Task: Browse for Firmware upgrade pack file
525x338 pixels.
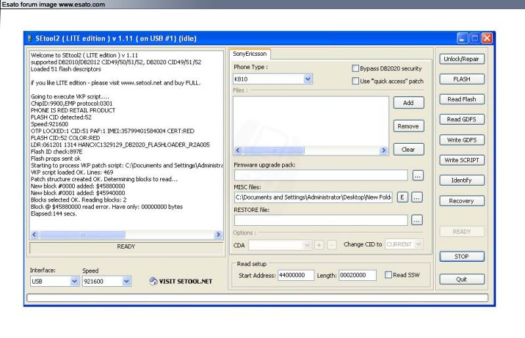Action: [417, 175]
